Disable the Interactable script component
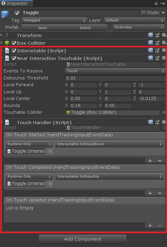167x247 pixels. [x=14, y=51]
